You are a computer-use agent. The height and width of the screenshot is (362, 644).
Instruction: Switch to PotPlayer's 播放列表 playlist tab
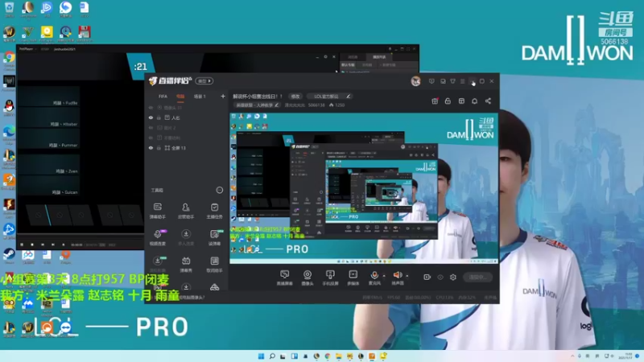point(379,57)
